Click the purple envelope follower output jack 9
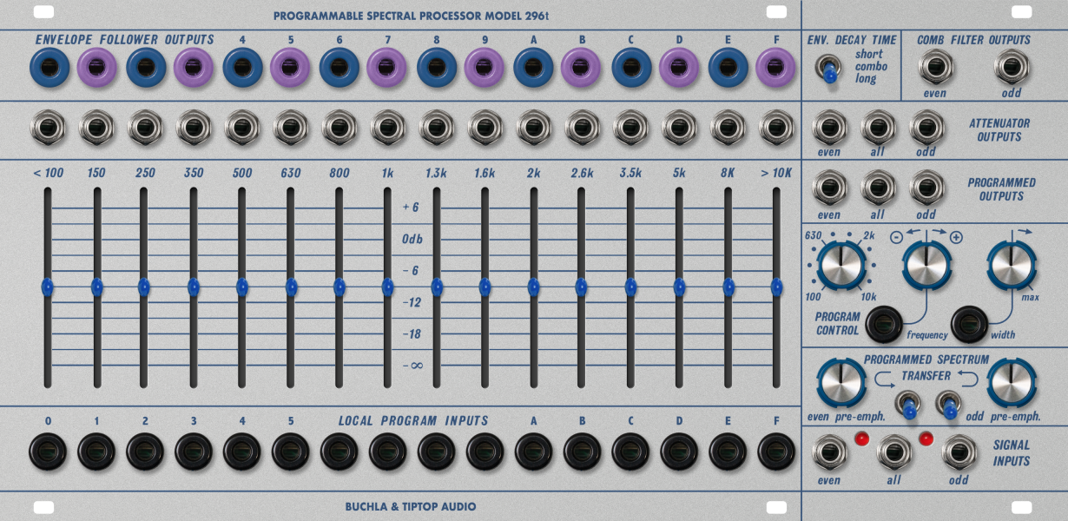Image resolution: width=1068 pixels, height=521 pixels. point(485,68)
